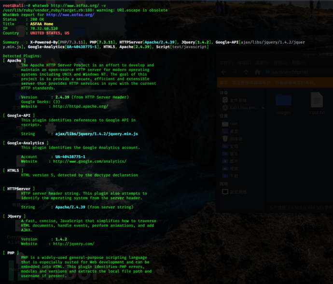Open root location in file manager sidebar
Viewport: 333px width, 284px height.
[230, 124]
